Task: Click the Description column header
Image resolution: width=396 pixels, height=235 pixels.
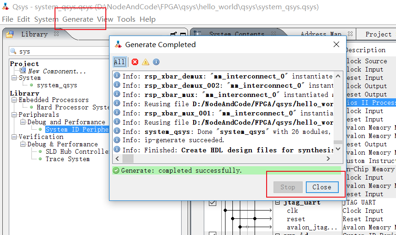Action: [x=365, y=50]
